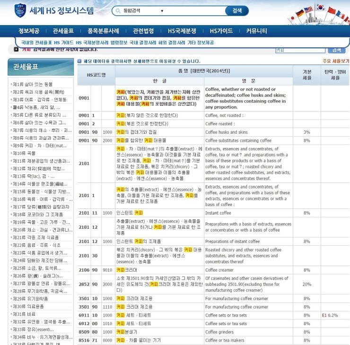This screenshot has width=350, height=345.
Task: Click row 3501 10 For manufacturing coffee creamer
Action: [x=213, y=299]
